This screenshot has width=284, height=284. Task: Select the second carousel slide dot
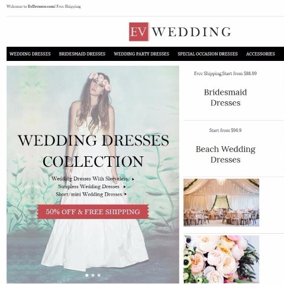93,275
